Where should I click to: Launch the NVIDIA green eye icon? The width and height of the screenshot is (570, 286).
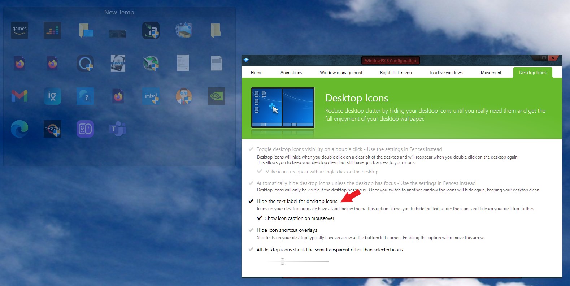[217, 96]
